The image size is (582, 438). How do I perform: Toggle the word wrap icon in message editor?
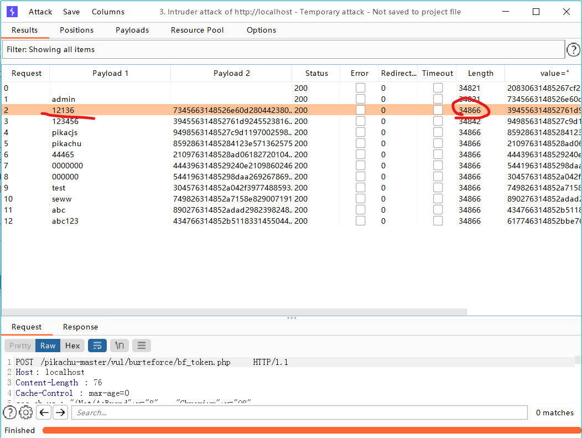tap(97, 346)
